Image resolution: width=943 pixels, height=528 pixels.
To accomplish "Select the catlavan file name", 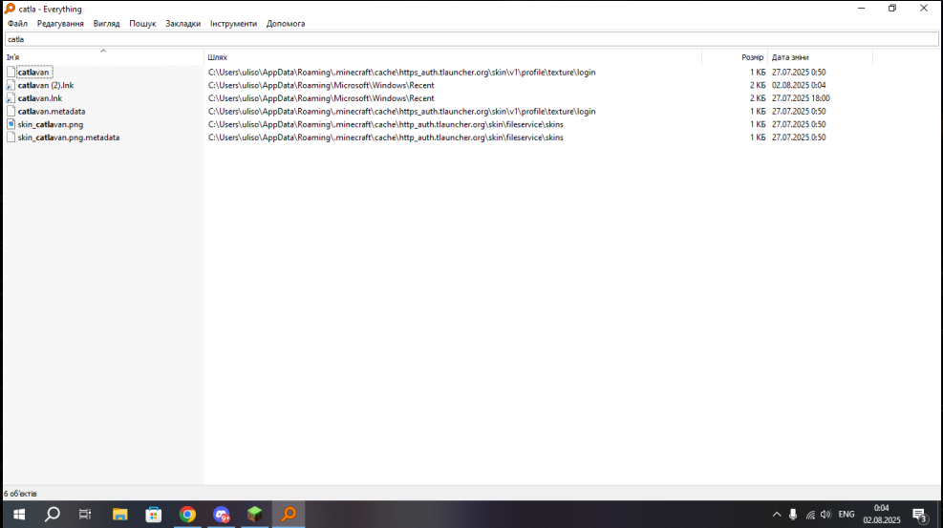I will click(33, 72).
